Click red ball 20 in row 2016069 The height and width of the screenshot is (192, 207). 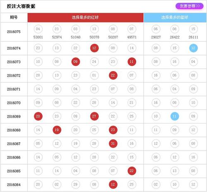point(38,116)
